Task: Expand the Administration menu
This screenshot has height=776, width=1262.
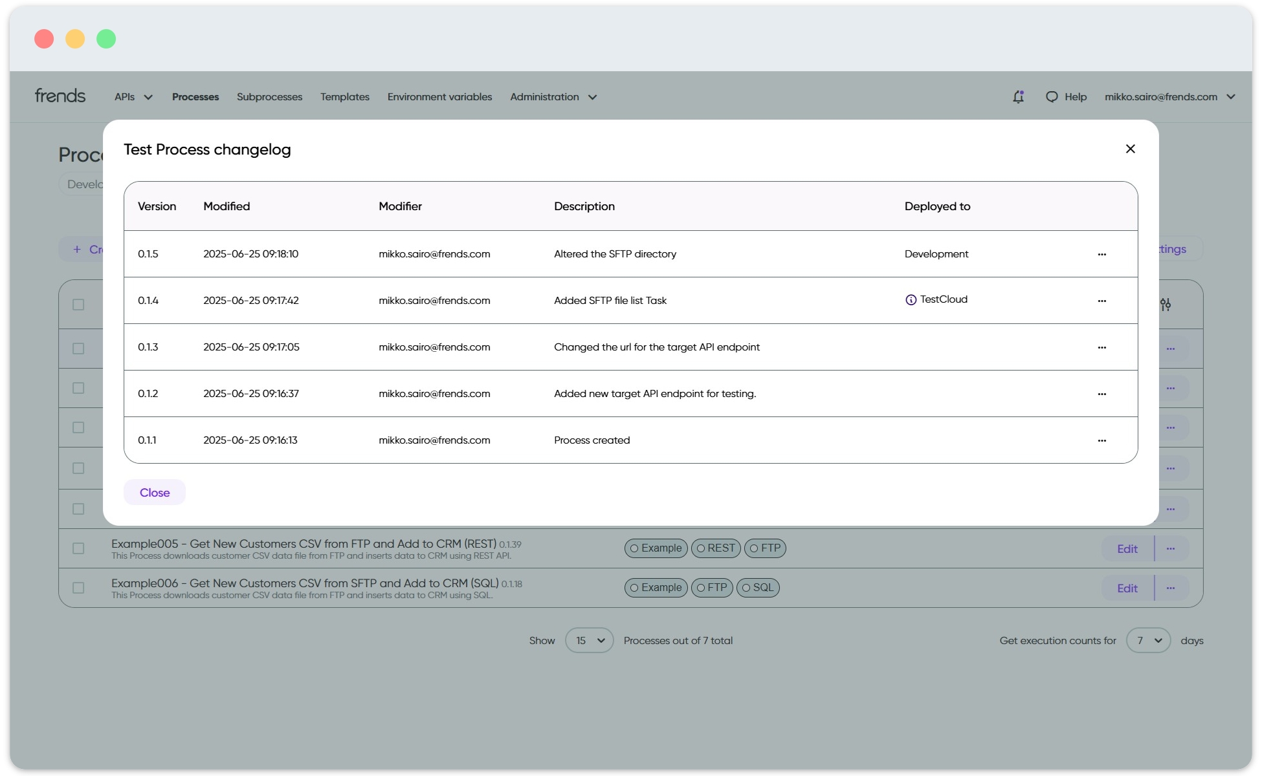Action: 553,96
